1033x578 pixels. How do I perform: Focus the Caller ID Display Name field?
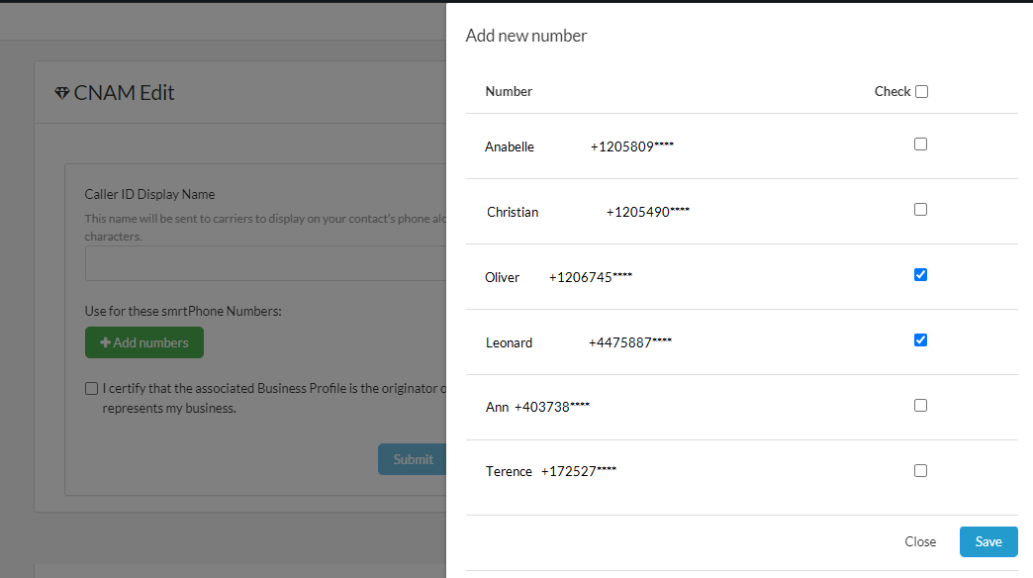(265, 264)
